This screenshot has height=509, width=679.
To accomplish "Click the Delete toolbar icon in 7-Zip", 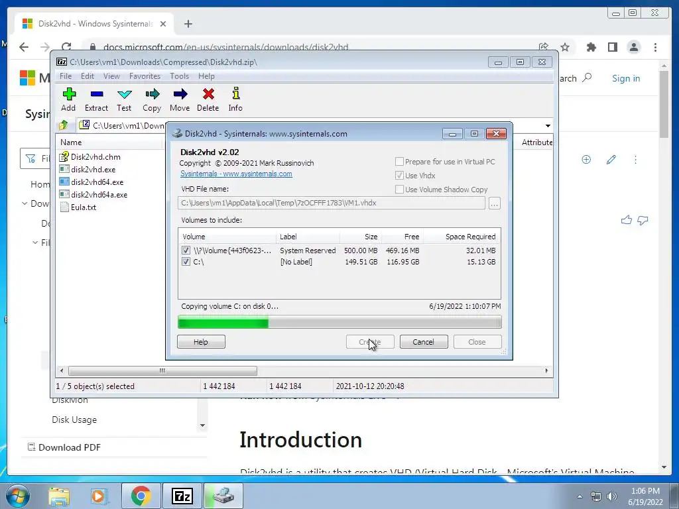I will pos(208,94).
